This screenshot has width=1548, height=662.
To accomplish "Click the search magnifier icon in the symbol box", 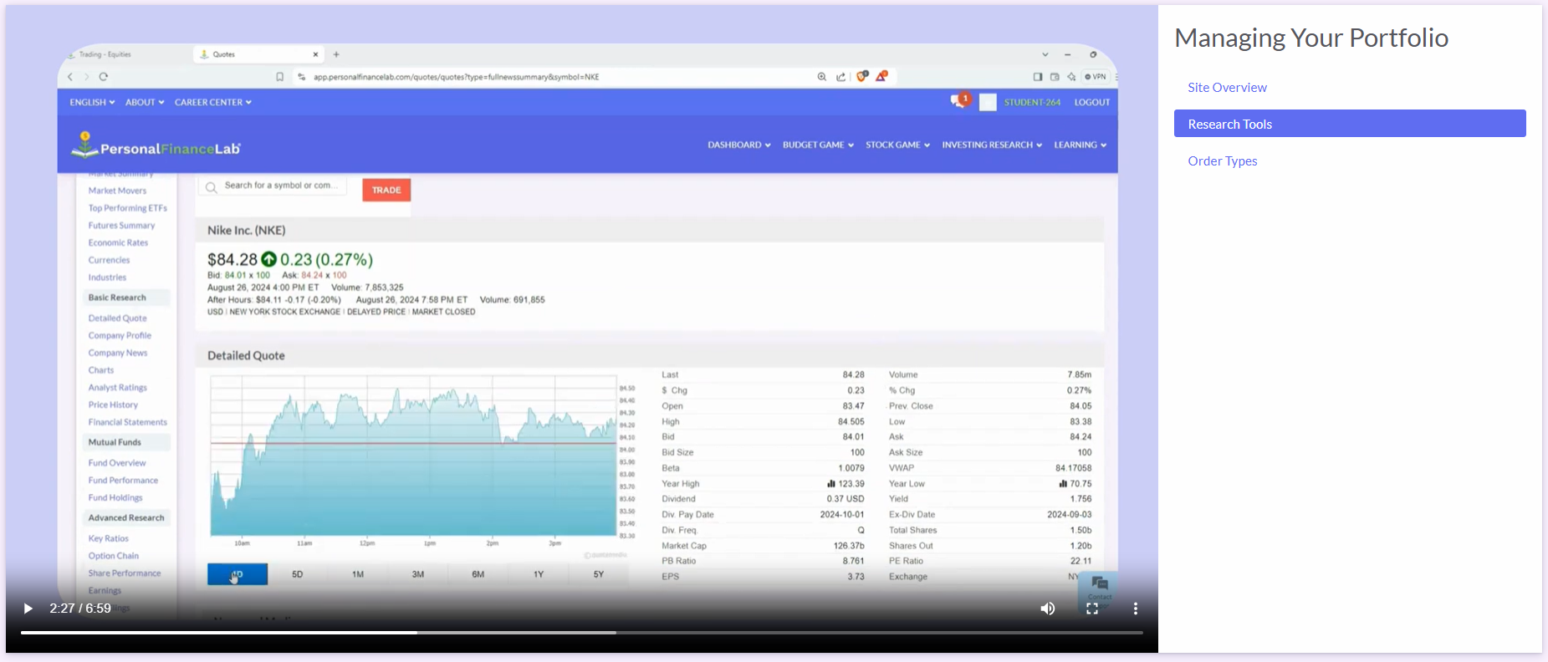I will click(x=212, y=187).
